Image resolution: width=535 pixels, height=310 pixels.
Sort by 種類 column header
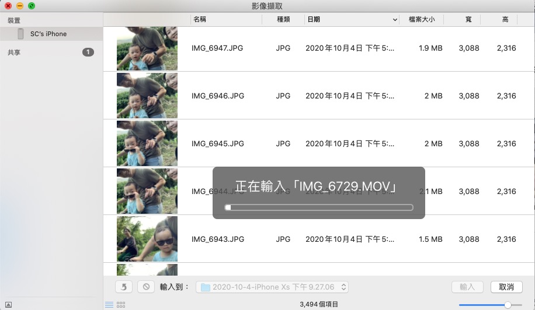coord(283,19)
